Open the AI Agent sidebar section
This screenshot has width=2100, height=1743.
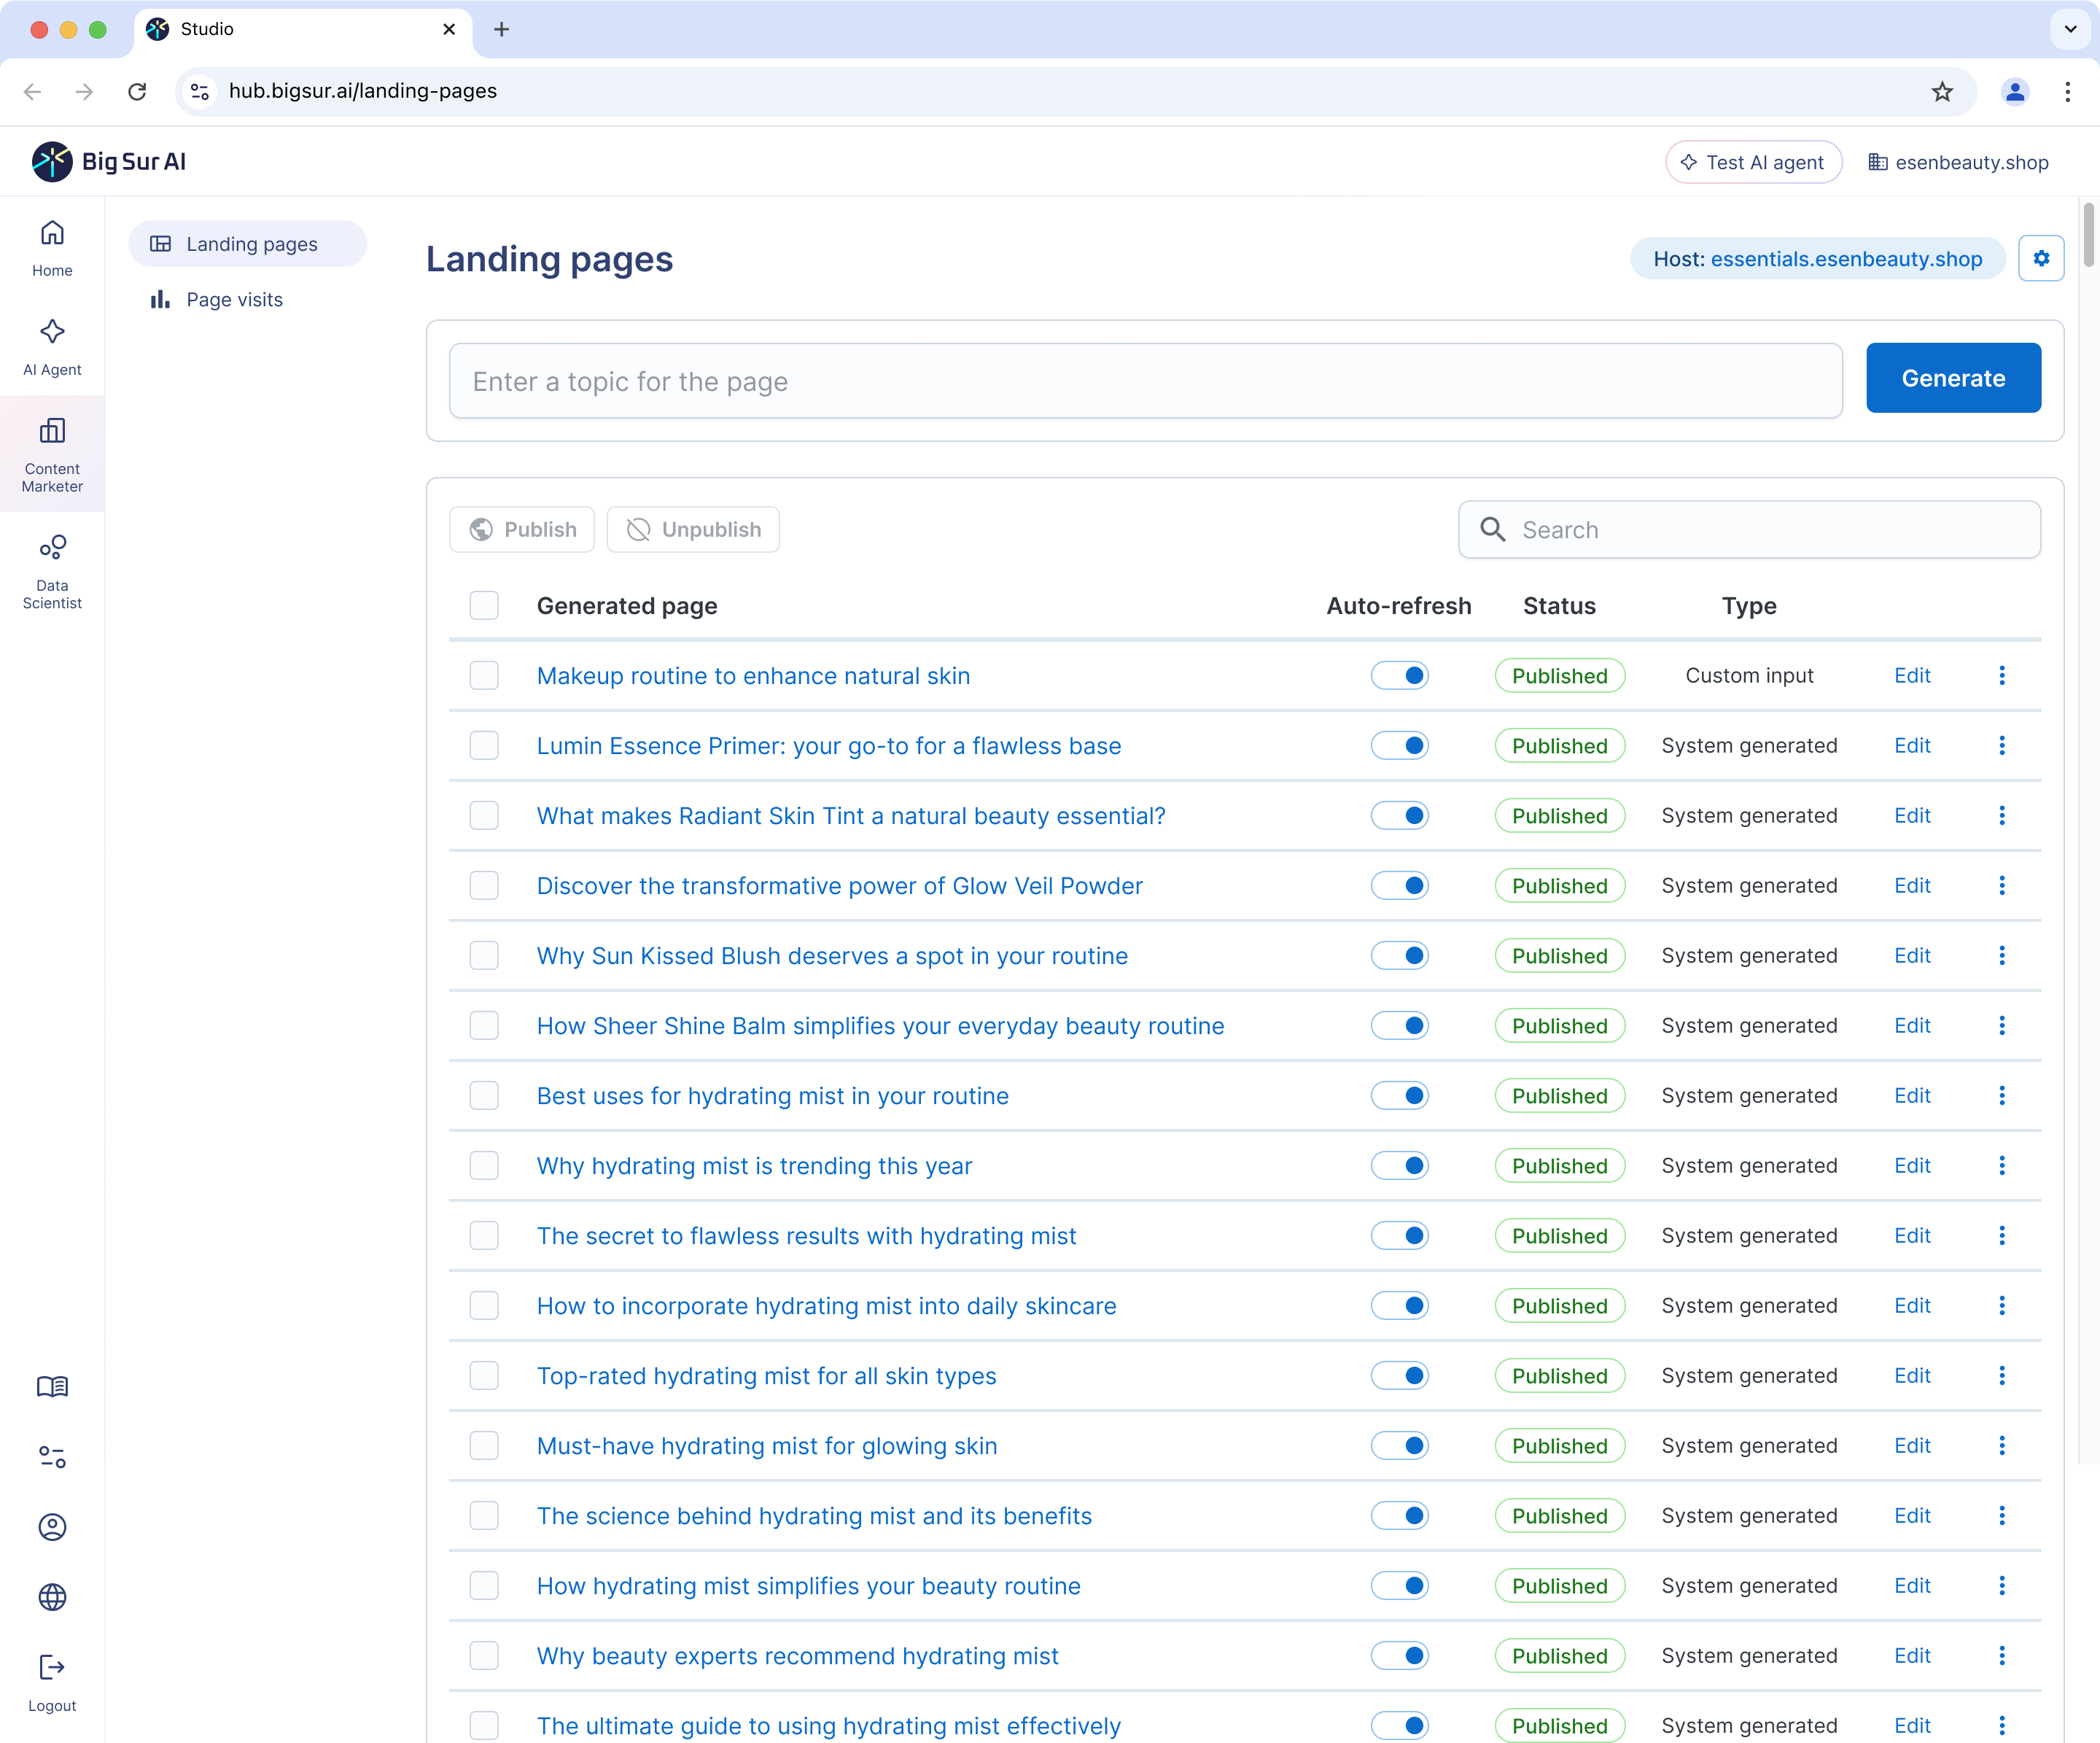(52, 346)
